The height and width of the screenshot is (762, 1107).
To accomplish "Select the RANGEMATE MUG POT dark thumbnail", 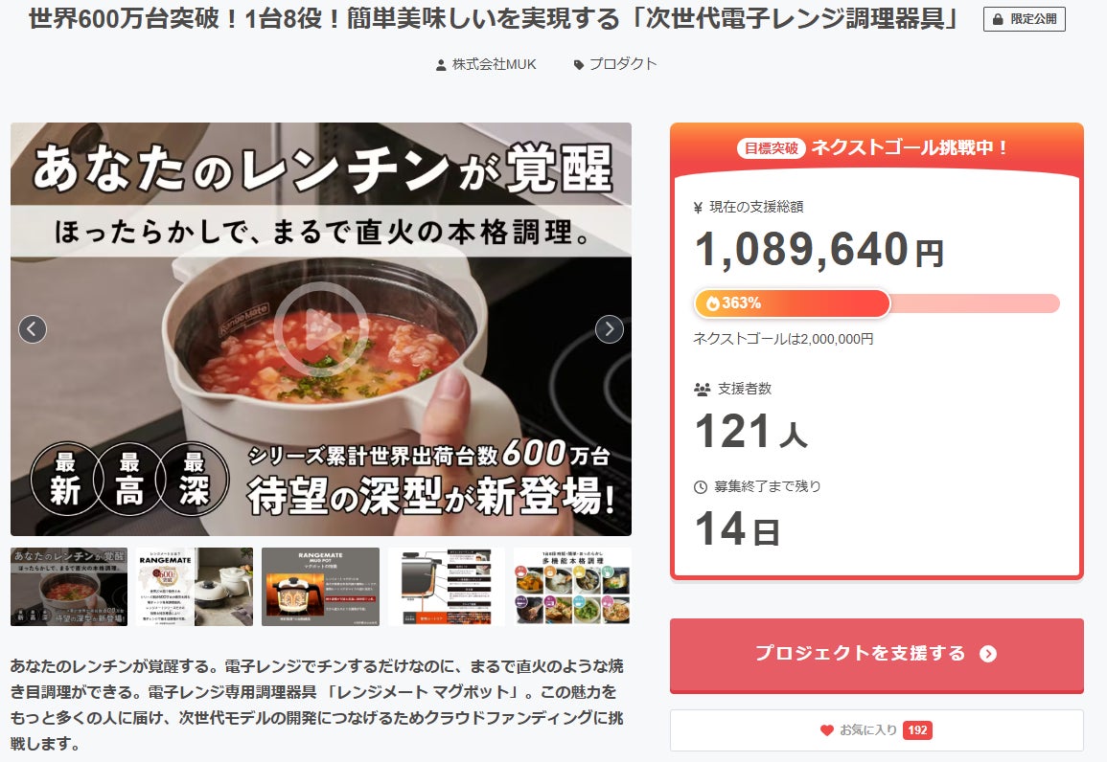I will coord(320,587).
